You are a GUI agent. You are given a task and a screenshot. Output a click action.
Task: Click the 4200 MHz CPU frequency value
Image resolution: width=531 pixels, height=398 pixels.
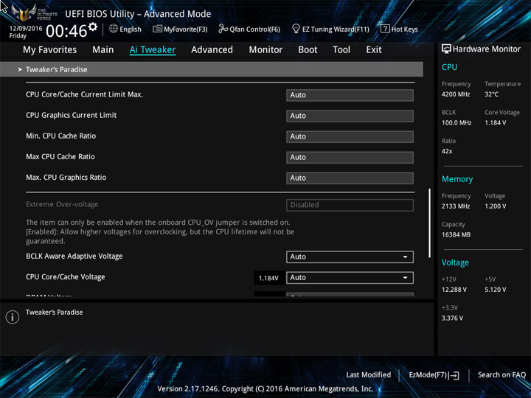point(456,94)
